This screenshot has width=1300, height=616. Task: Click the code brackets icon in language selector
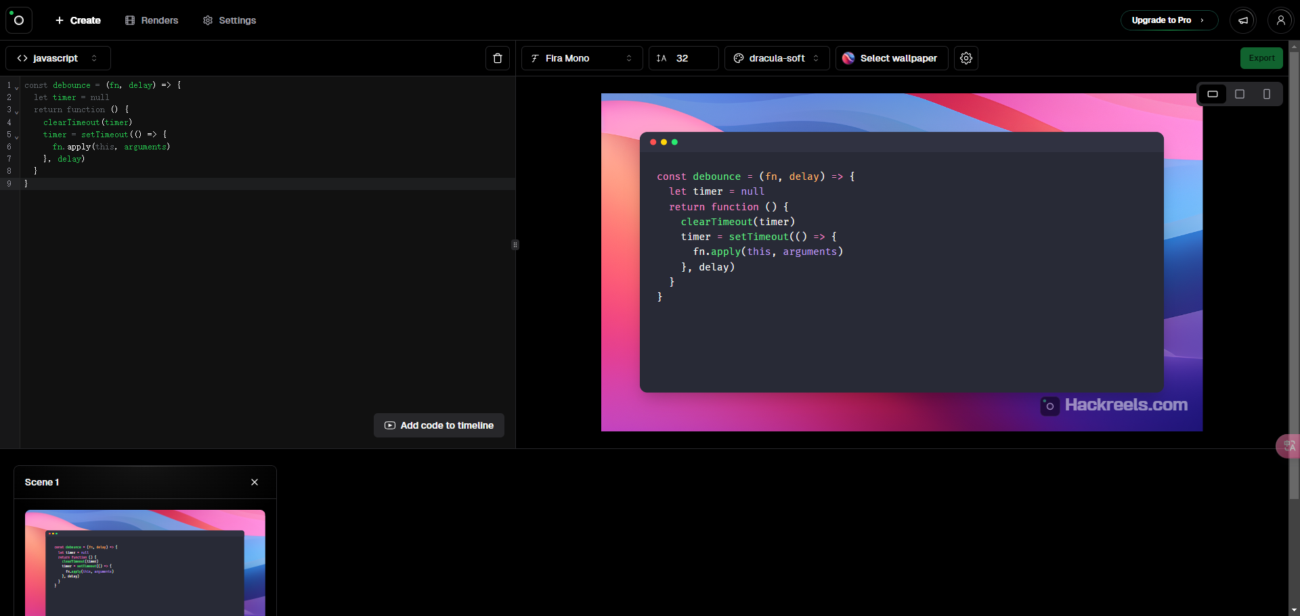22,58
